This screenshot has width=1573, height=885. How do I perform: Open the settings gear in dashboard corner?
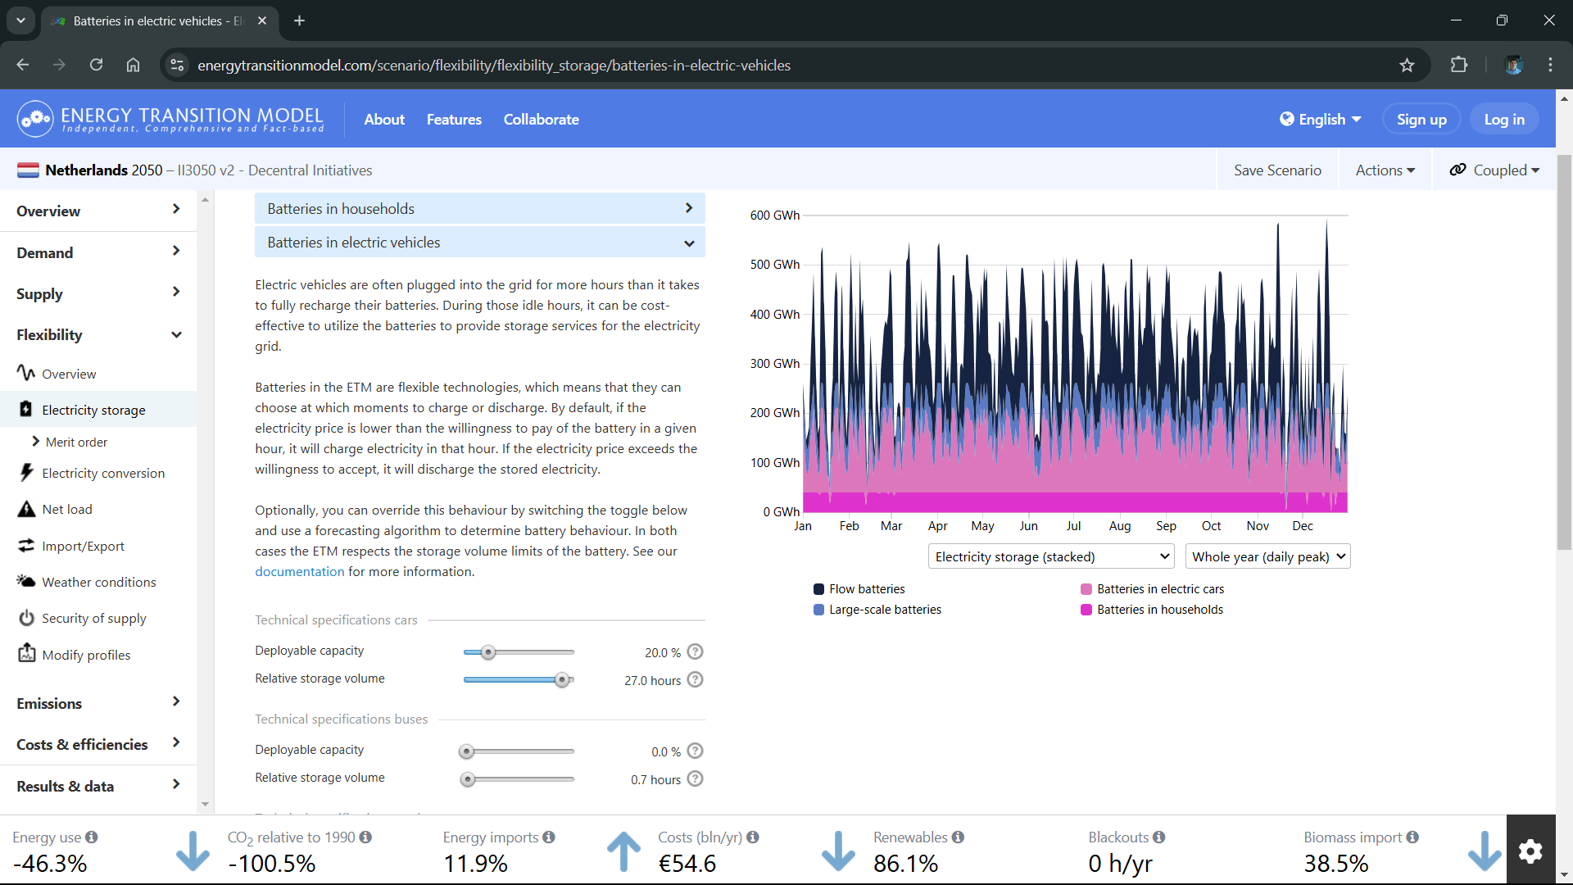point(1530,851)
